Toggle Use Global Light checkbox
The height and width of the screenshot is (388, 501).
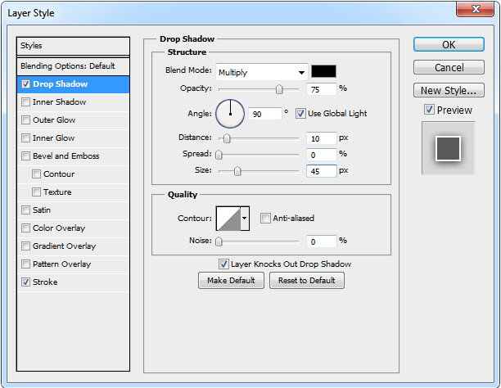click(300, 114)
